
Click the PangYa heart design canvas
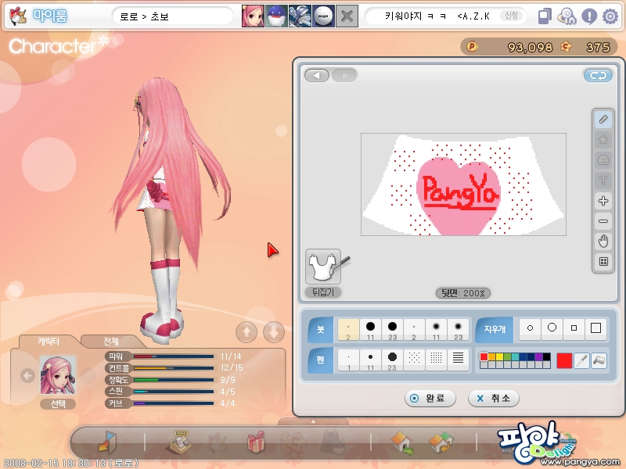[463, 184]
